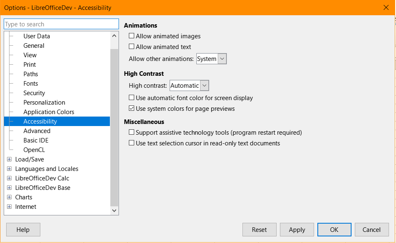Select Application Colors in options tree
This screenshot has width=396, height=243.
49,112
